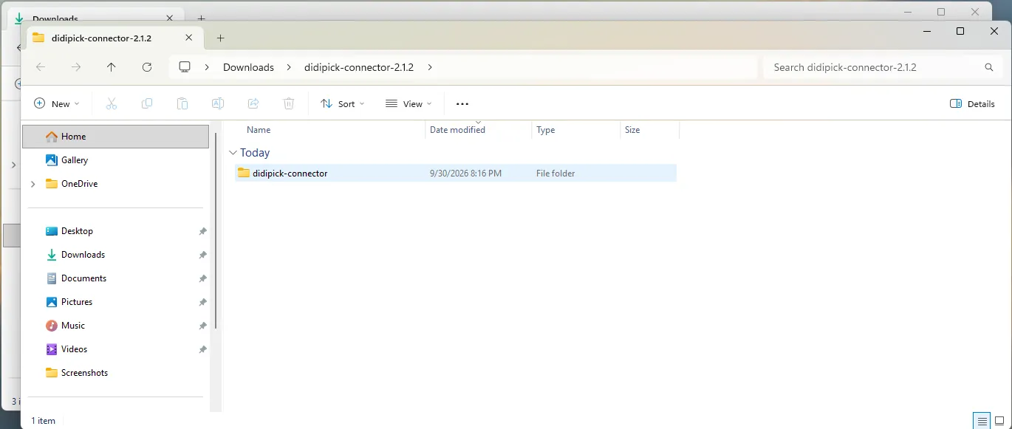Sort by the Name column header

coord(259,130)
